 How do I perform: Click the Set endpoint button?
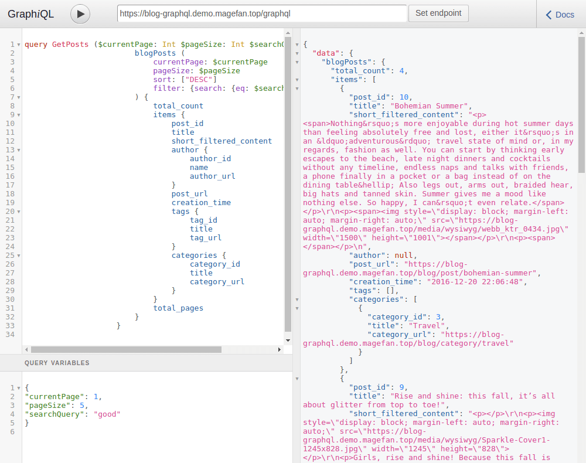(438, 13)
